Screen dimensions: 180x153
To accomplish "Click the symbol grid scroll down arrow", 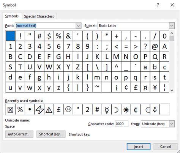I will tap(172, 90).
